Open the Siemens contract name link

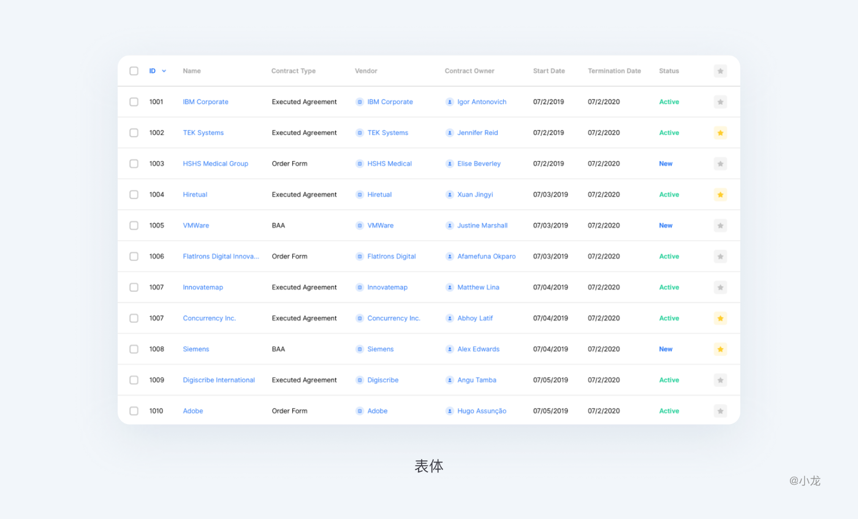point(196,349)
